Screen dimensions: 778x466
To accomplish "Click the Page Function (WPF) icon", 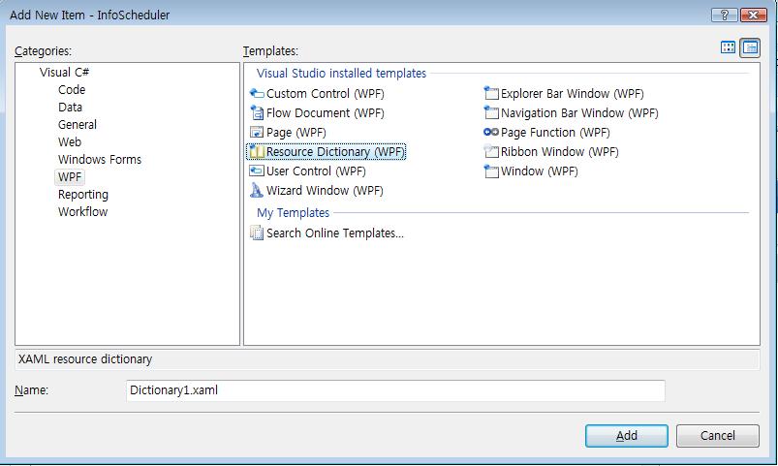I will pos(491,132).
